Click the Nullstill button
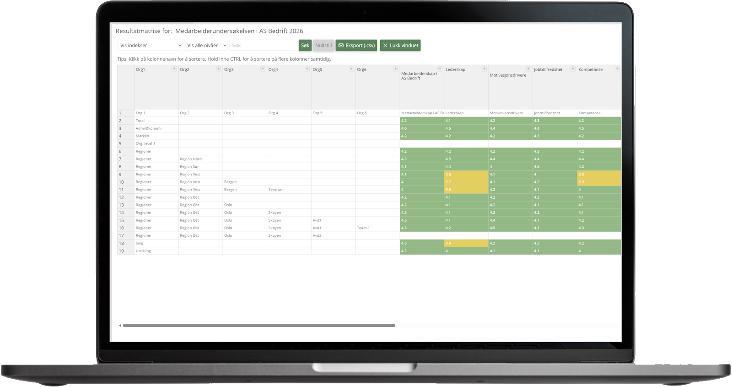 pyautogui.click(x=323, y=45)
